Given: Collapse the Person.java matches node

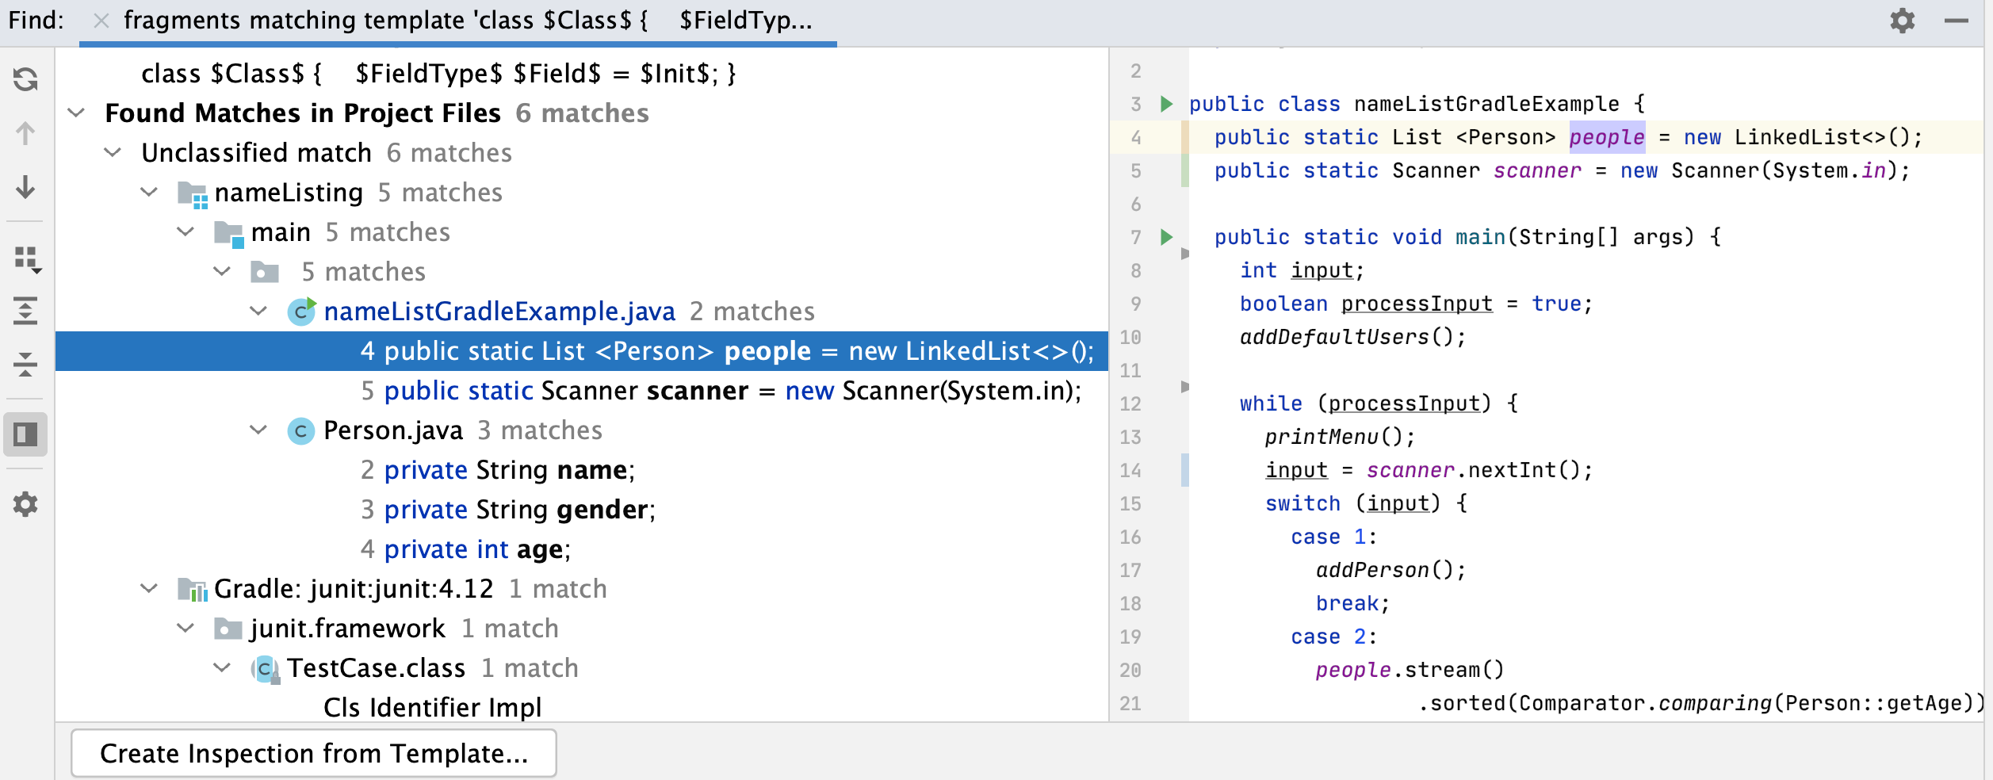Looking at the screenshot, I should pos(258,430).
